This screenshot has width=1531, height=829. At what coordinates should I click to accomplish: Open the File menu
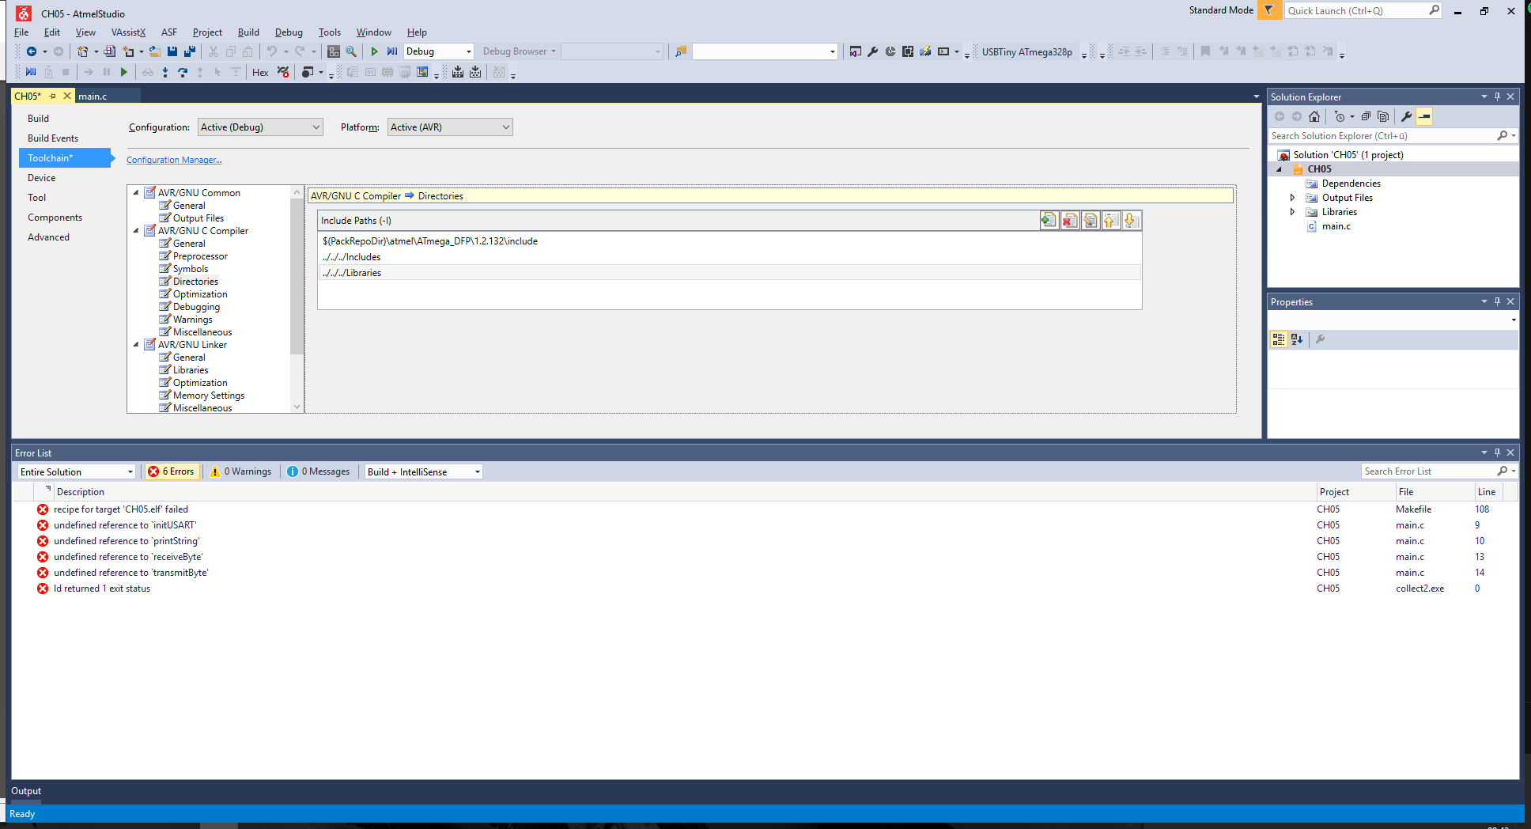tap(21, 32)
